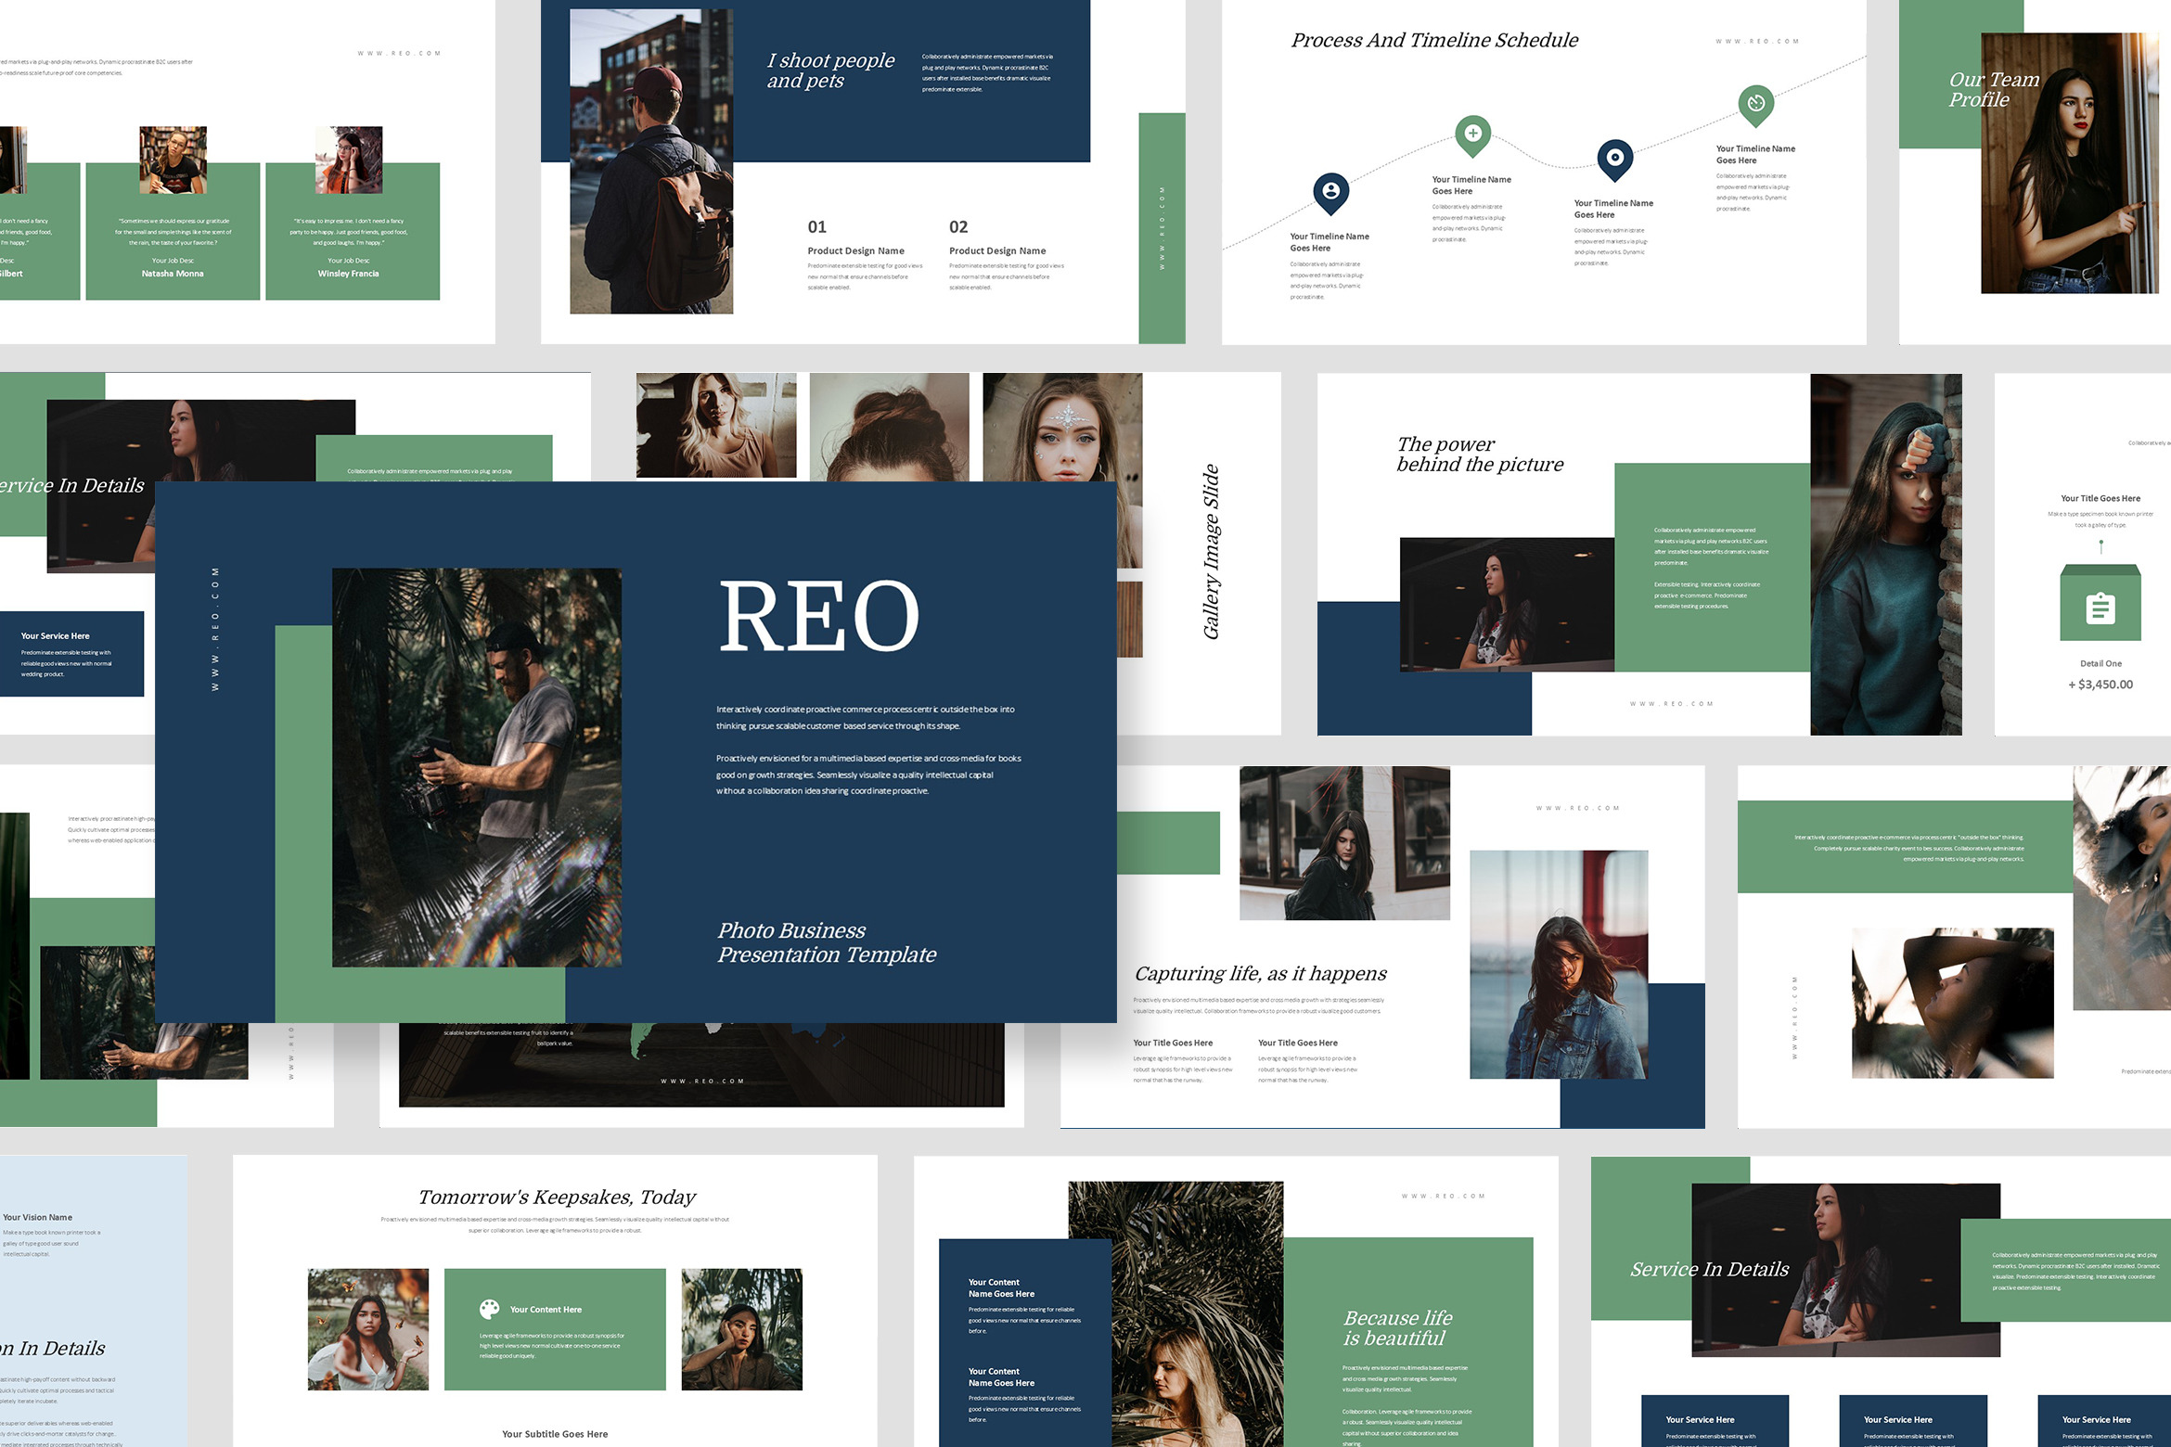Select the photographer holding camera photo
The image size is (2171, 1447).
477,767
